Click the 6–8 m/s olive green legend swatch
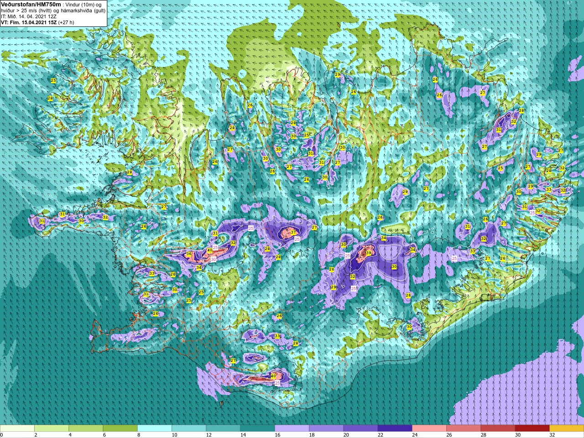584x438 pixels. [120, 428]
